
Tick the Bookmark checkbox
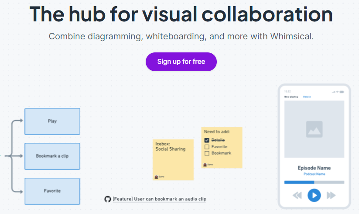point(207,153)
